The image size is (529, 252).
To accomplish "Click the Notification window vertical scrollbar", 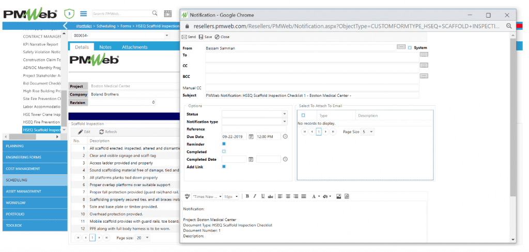I will tap(513, 118).
